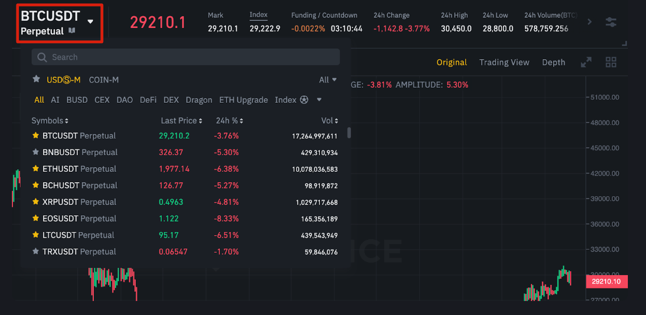Viewport: 646px width, 315px height.
Task: Click the funding rate -0.0022%
Action: [308, 29]
